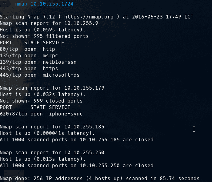Click the 10.10.255.1/24 command argument
This screenshot has width=212, height=182.
coord(52,4)
